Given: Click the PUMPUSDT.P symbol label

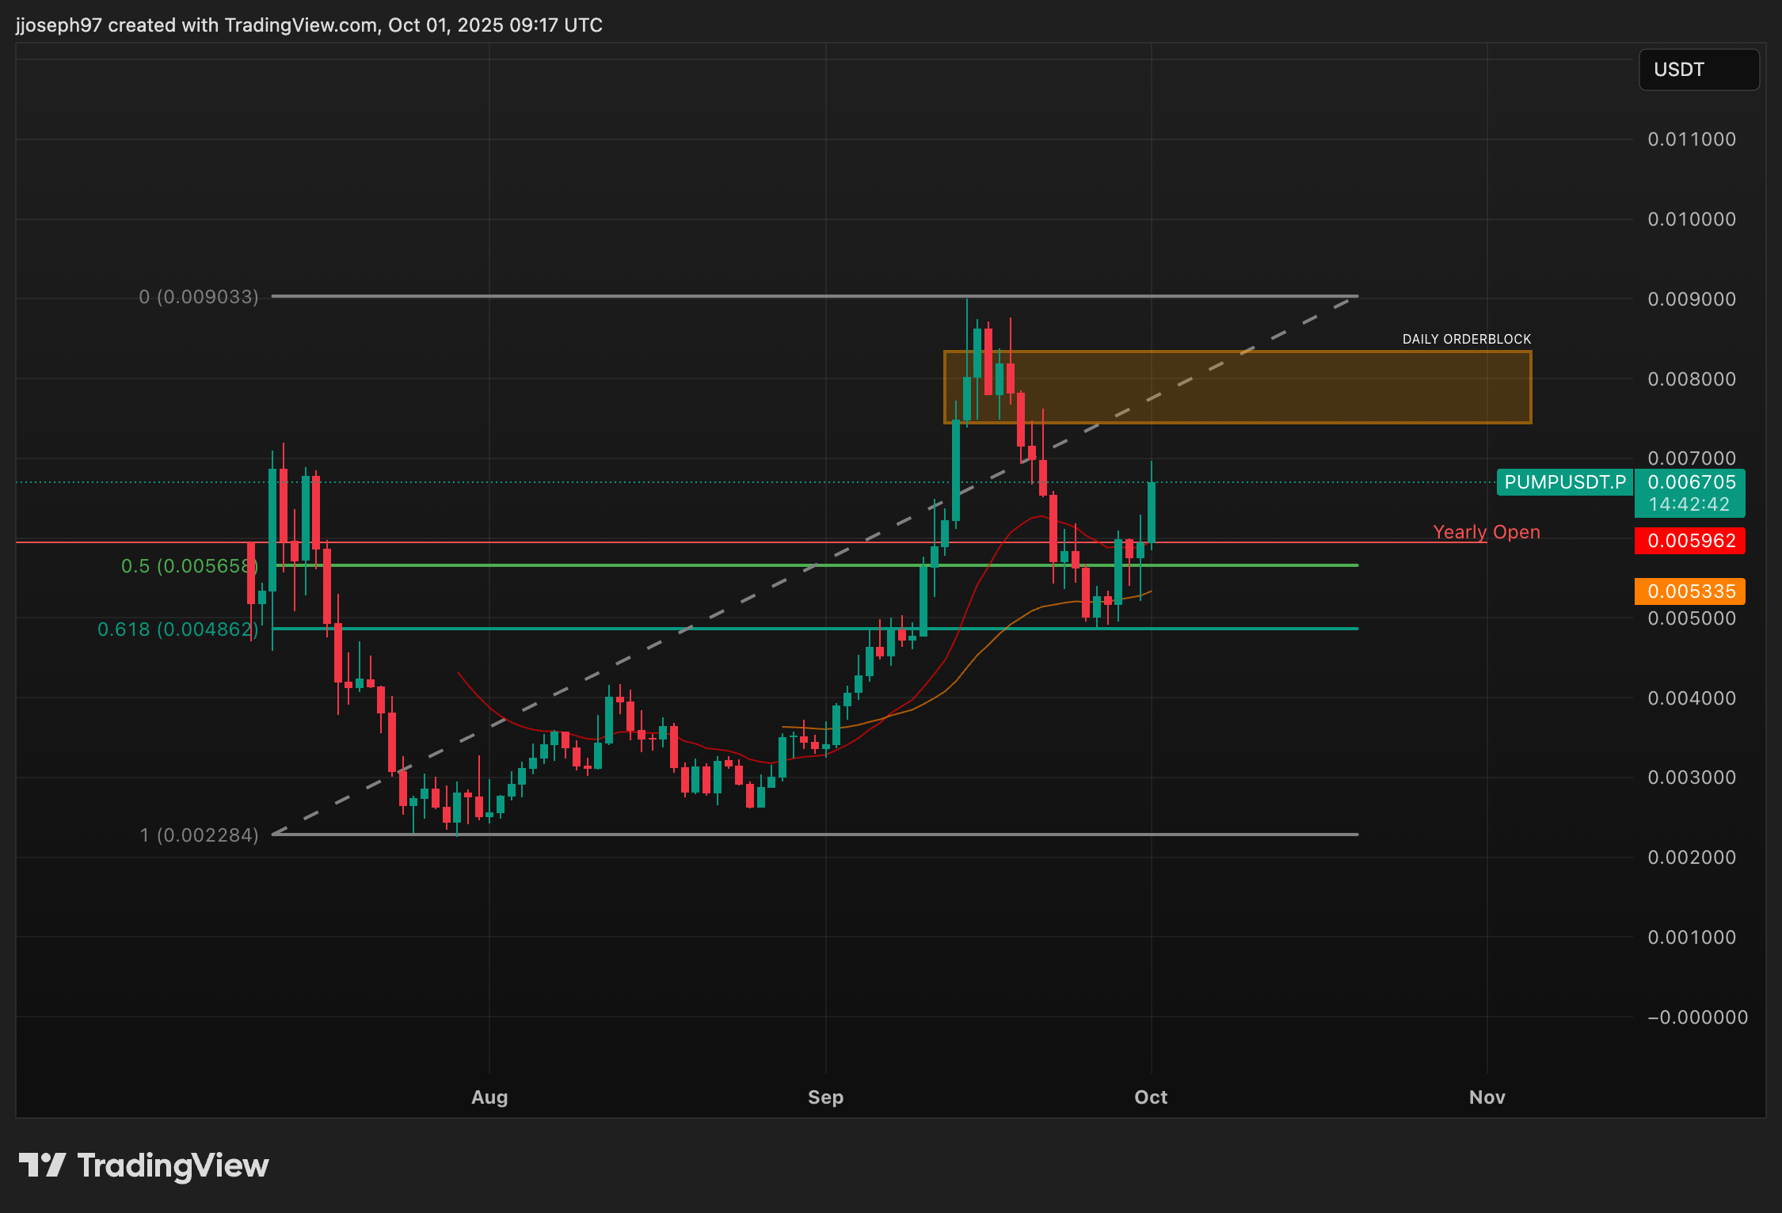Looking at the screenshot, I should pos(1564,482).
